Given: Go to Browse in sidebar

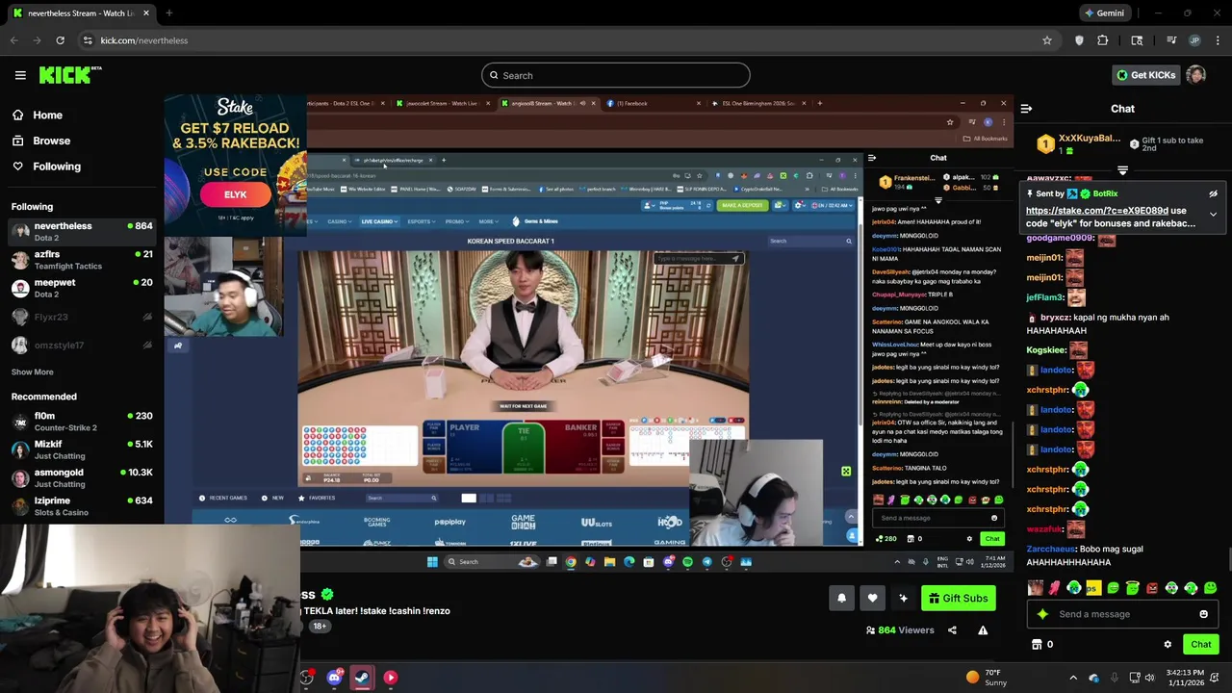Looking at the screenshot, I should [x=42, y=141].
